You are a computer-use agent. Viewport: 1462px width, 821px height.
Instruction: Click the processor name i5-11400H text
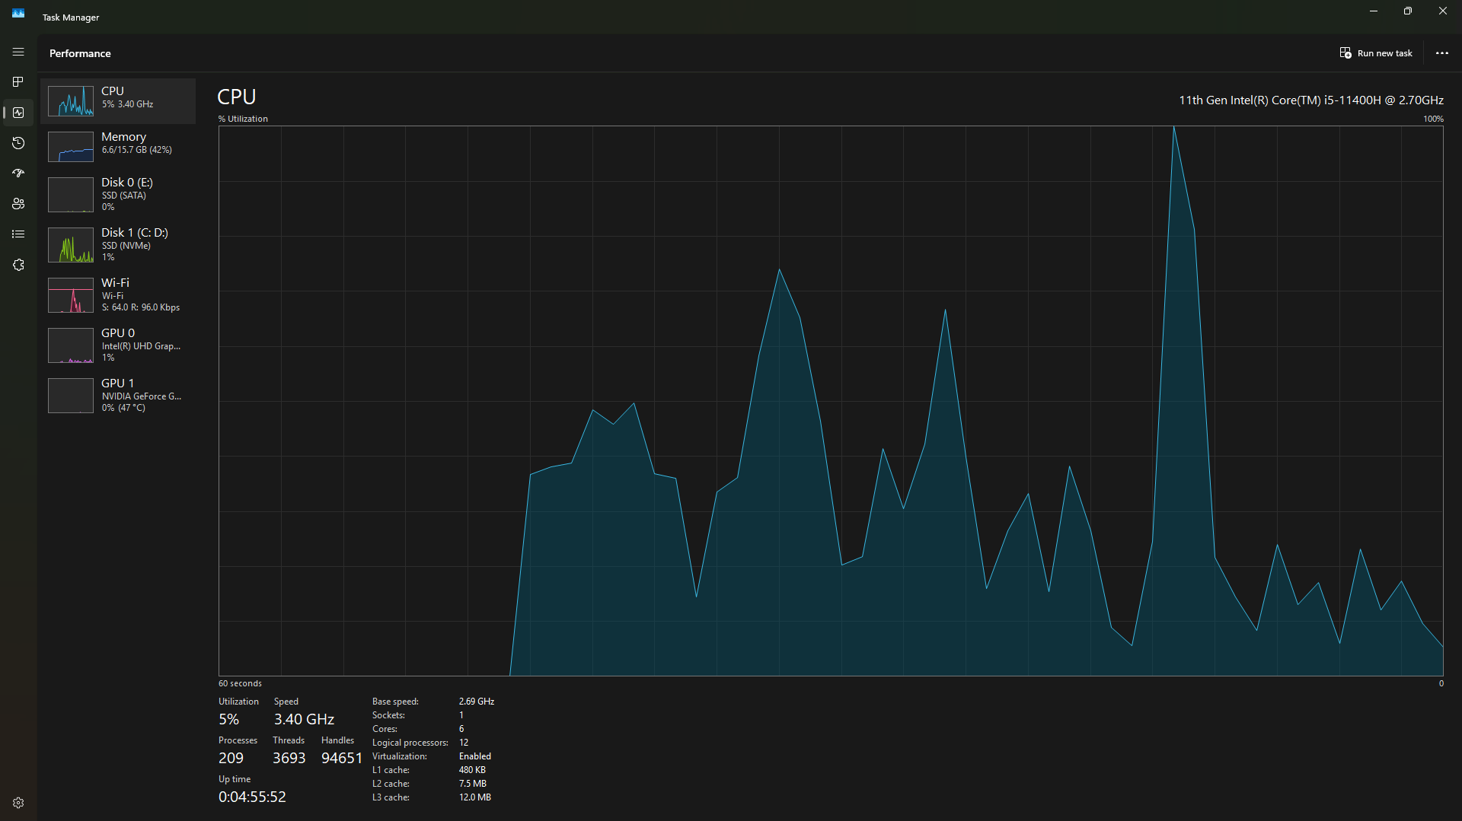click(1311, 100)
